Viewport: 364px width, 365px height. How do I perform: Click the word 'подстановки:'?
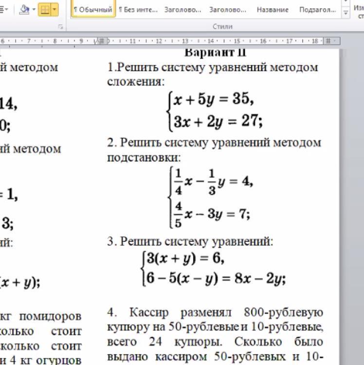[144, 158]
